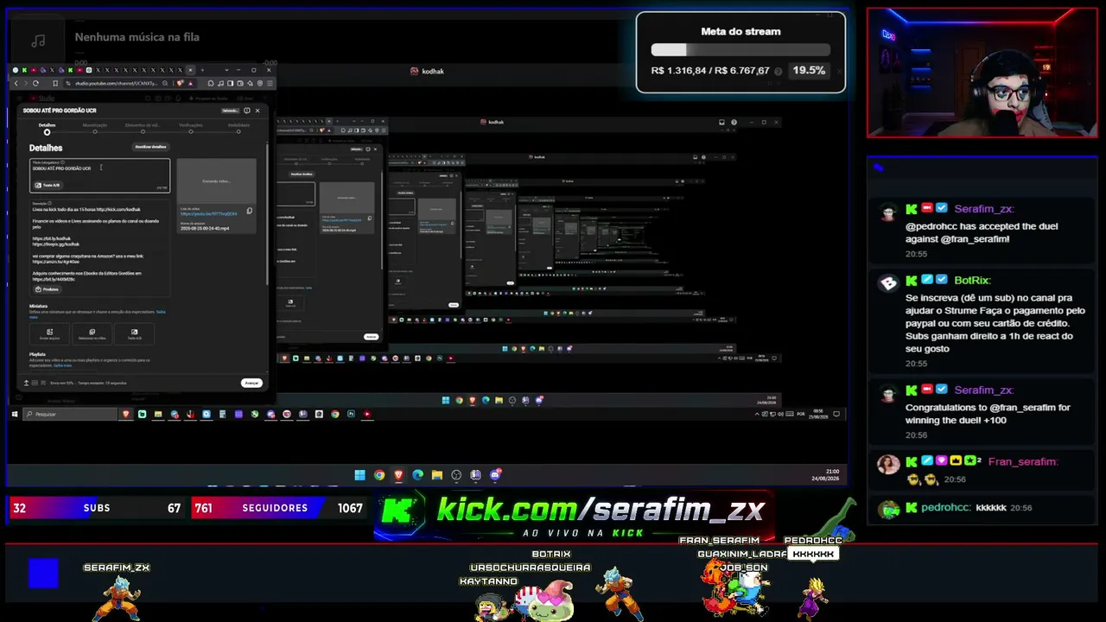Click the music note queue icon
The width and height of the screenshot is (1106, 622).
click(38, 40)
